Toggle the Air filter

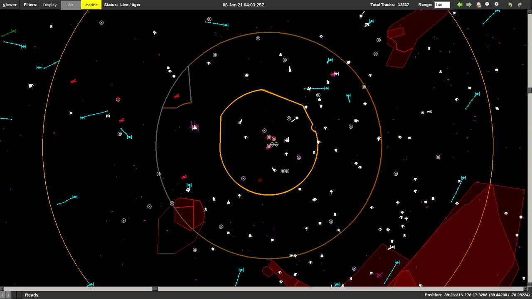(x=71, y=5)
